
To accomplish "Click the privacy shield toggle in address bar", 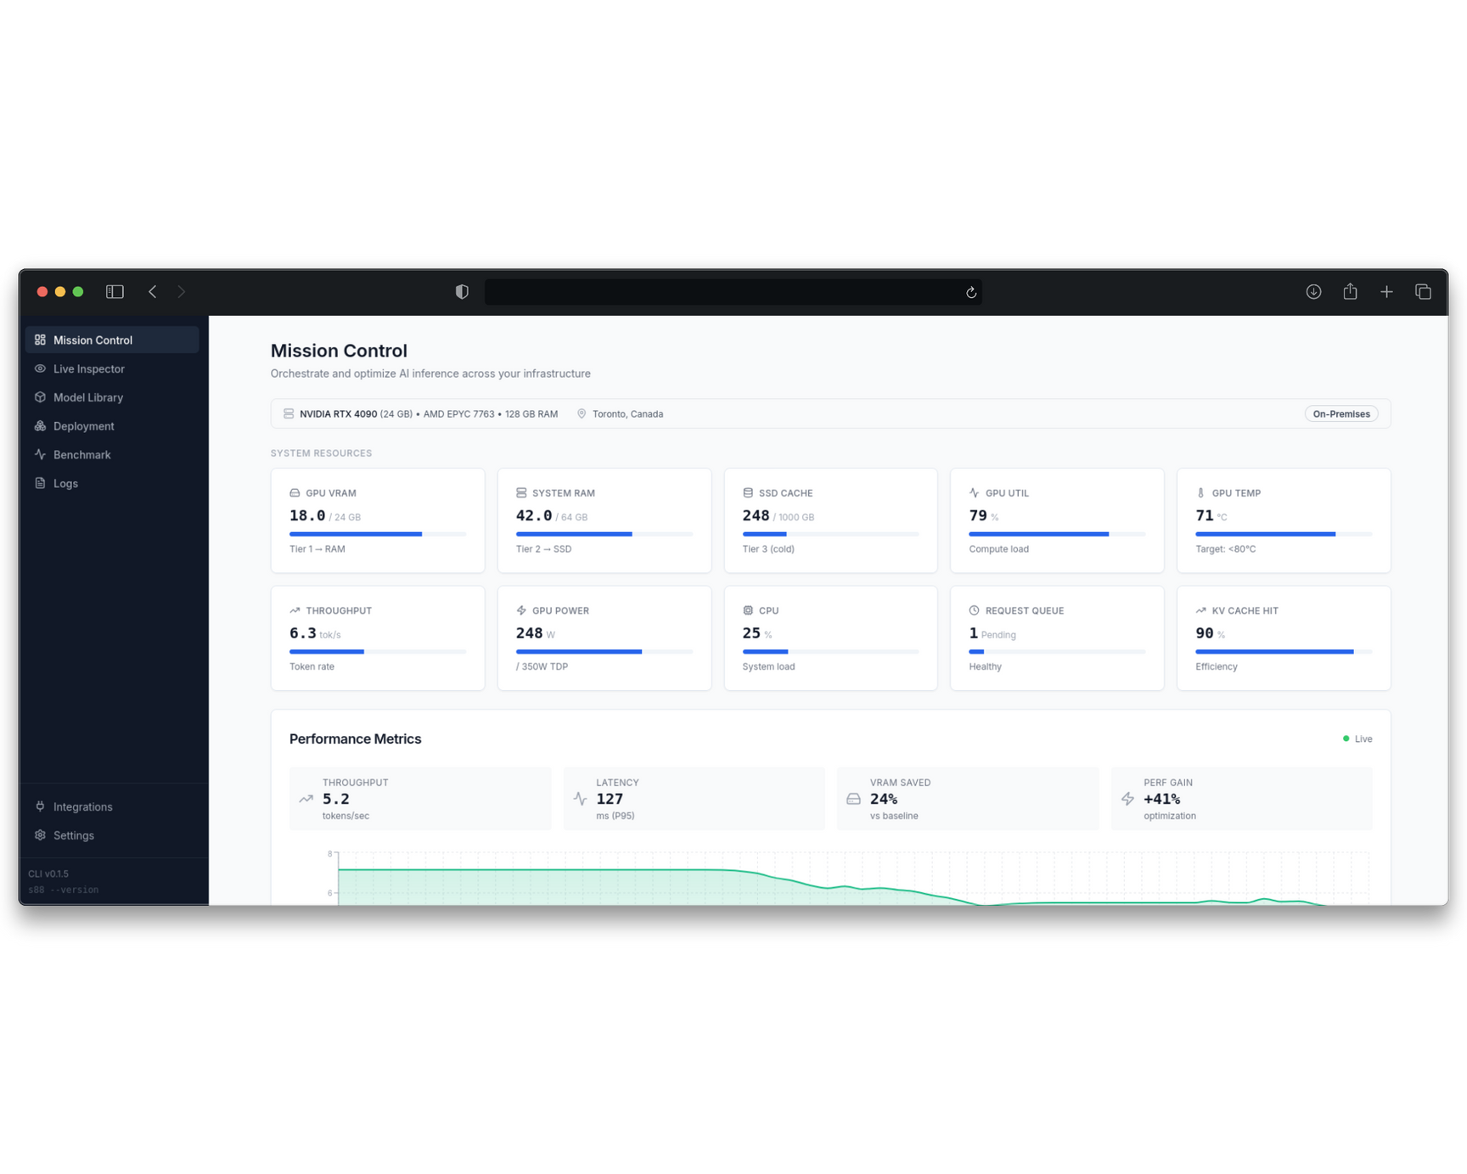I will (461, 291).
